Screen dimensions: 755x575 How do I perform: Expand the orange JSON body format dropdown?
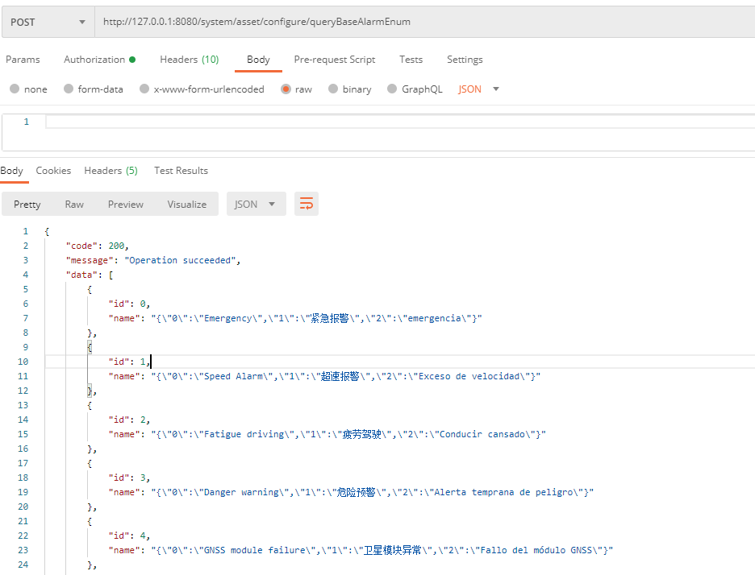479,89
